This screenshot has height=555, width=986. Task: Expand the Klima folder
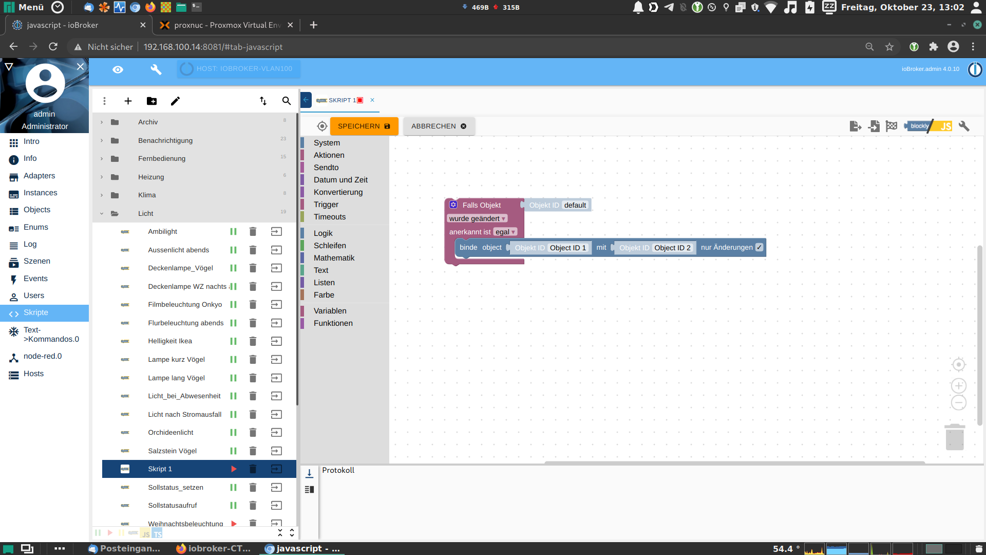tap(102, 195)
